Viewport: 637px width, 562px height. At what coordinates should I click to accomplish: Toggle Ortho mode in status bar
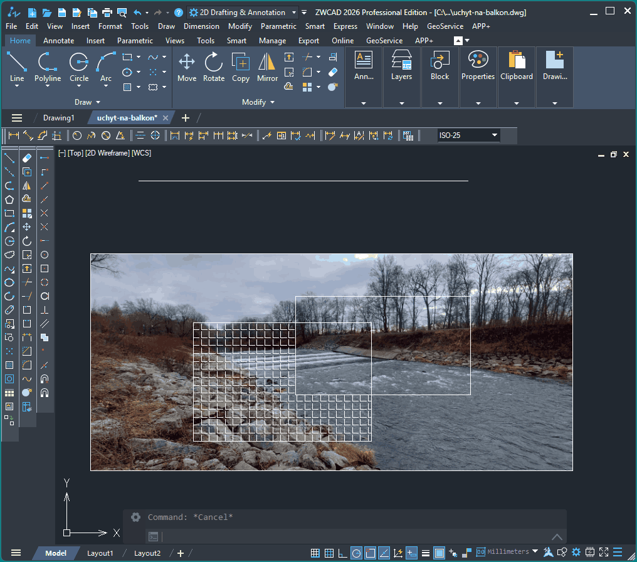pyautogui.click(x=342, y=553)
